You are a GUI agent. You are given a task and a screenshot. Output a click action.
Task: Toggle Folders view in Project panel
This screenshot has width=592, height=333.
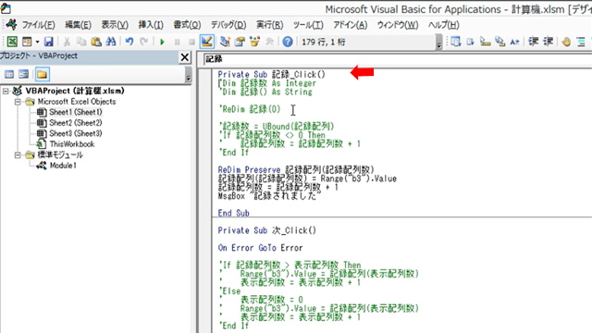point(43,74)
